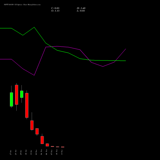Click the NIFTY CE Option chart title
This screenshot has width=160, height=160.
(22, 4)
